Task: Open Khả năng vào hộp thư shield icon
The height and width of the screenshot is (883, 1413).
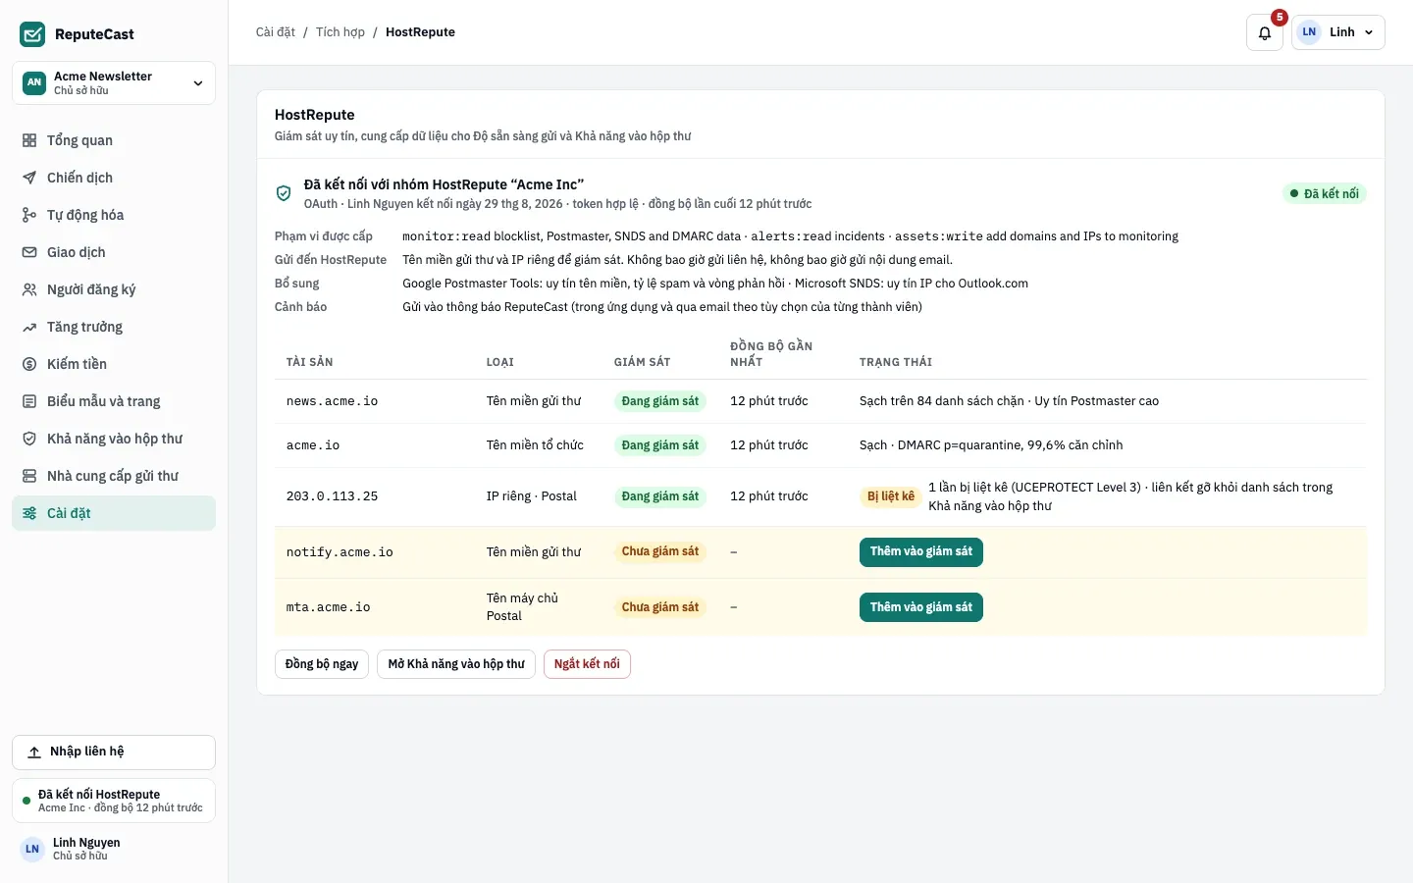Action: tap(29, 439)
